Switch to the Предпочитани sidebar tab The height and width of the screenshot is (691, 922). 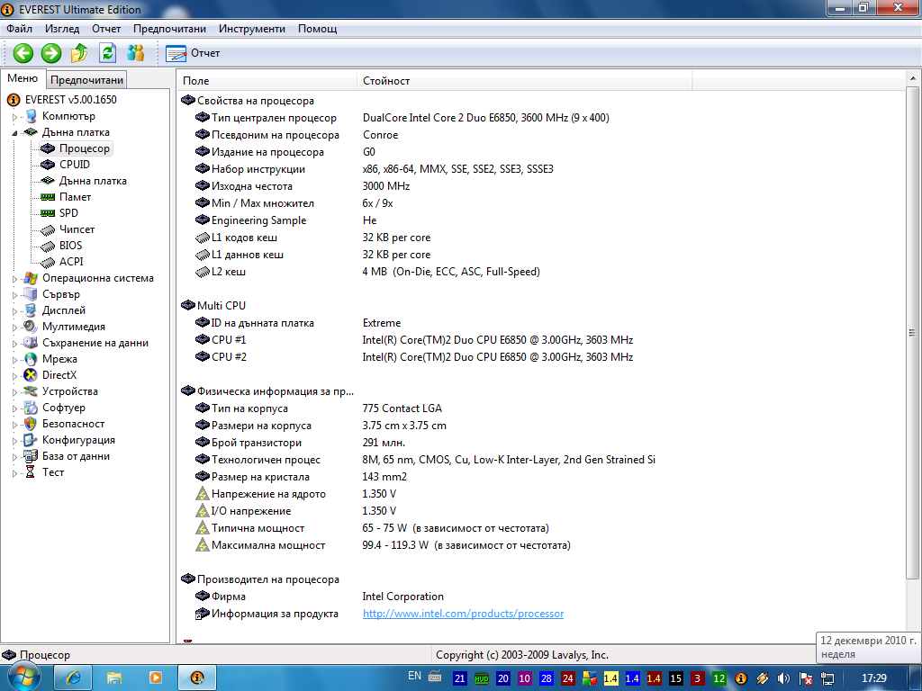(86, 80)
